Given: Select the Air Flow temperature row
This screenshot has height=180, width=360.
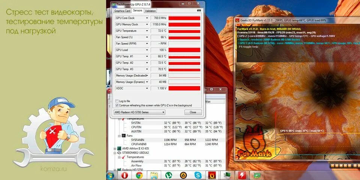Looking at the screenshot, I should click(x=177, y=165).
